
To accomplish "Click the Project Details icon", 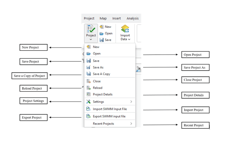I will 89,94.
